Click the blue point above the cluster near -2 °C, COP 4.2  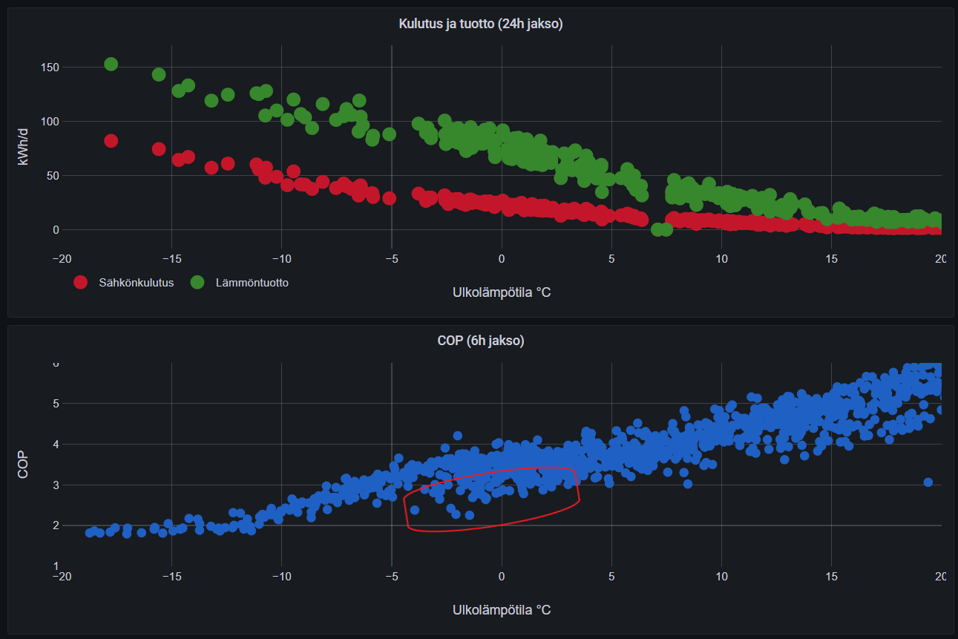[458, 436]
